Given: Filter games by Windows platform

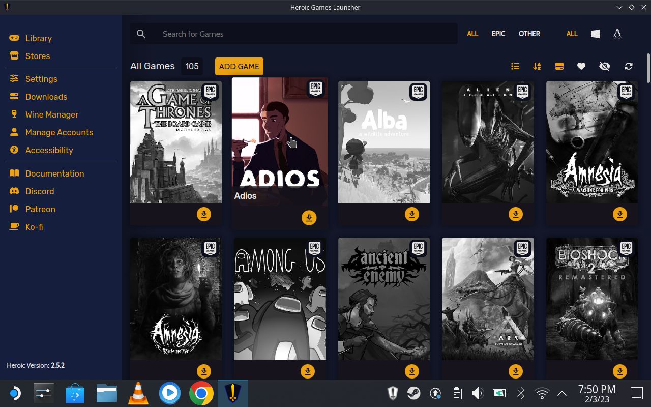Looking at the screenshot, I should pos(595,34).
